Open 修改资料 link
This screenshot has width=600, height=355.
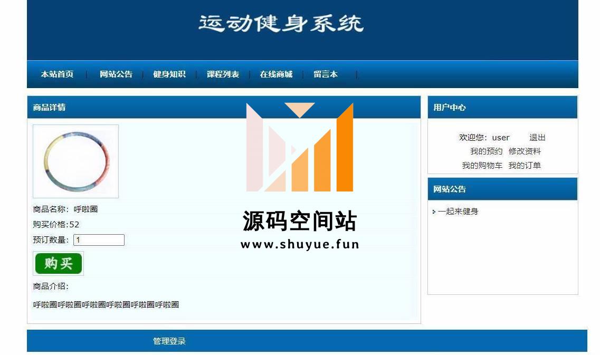point(525,151)
